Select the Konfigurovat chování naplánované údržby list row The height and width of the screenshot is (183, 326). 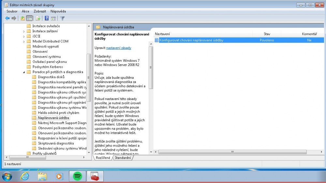click(191, 40)
